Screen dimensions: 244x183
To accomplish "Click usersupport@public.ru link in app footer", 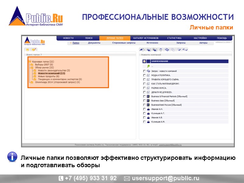I will pos(170,145).
